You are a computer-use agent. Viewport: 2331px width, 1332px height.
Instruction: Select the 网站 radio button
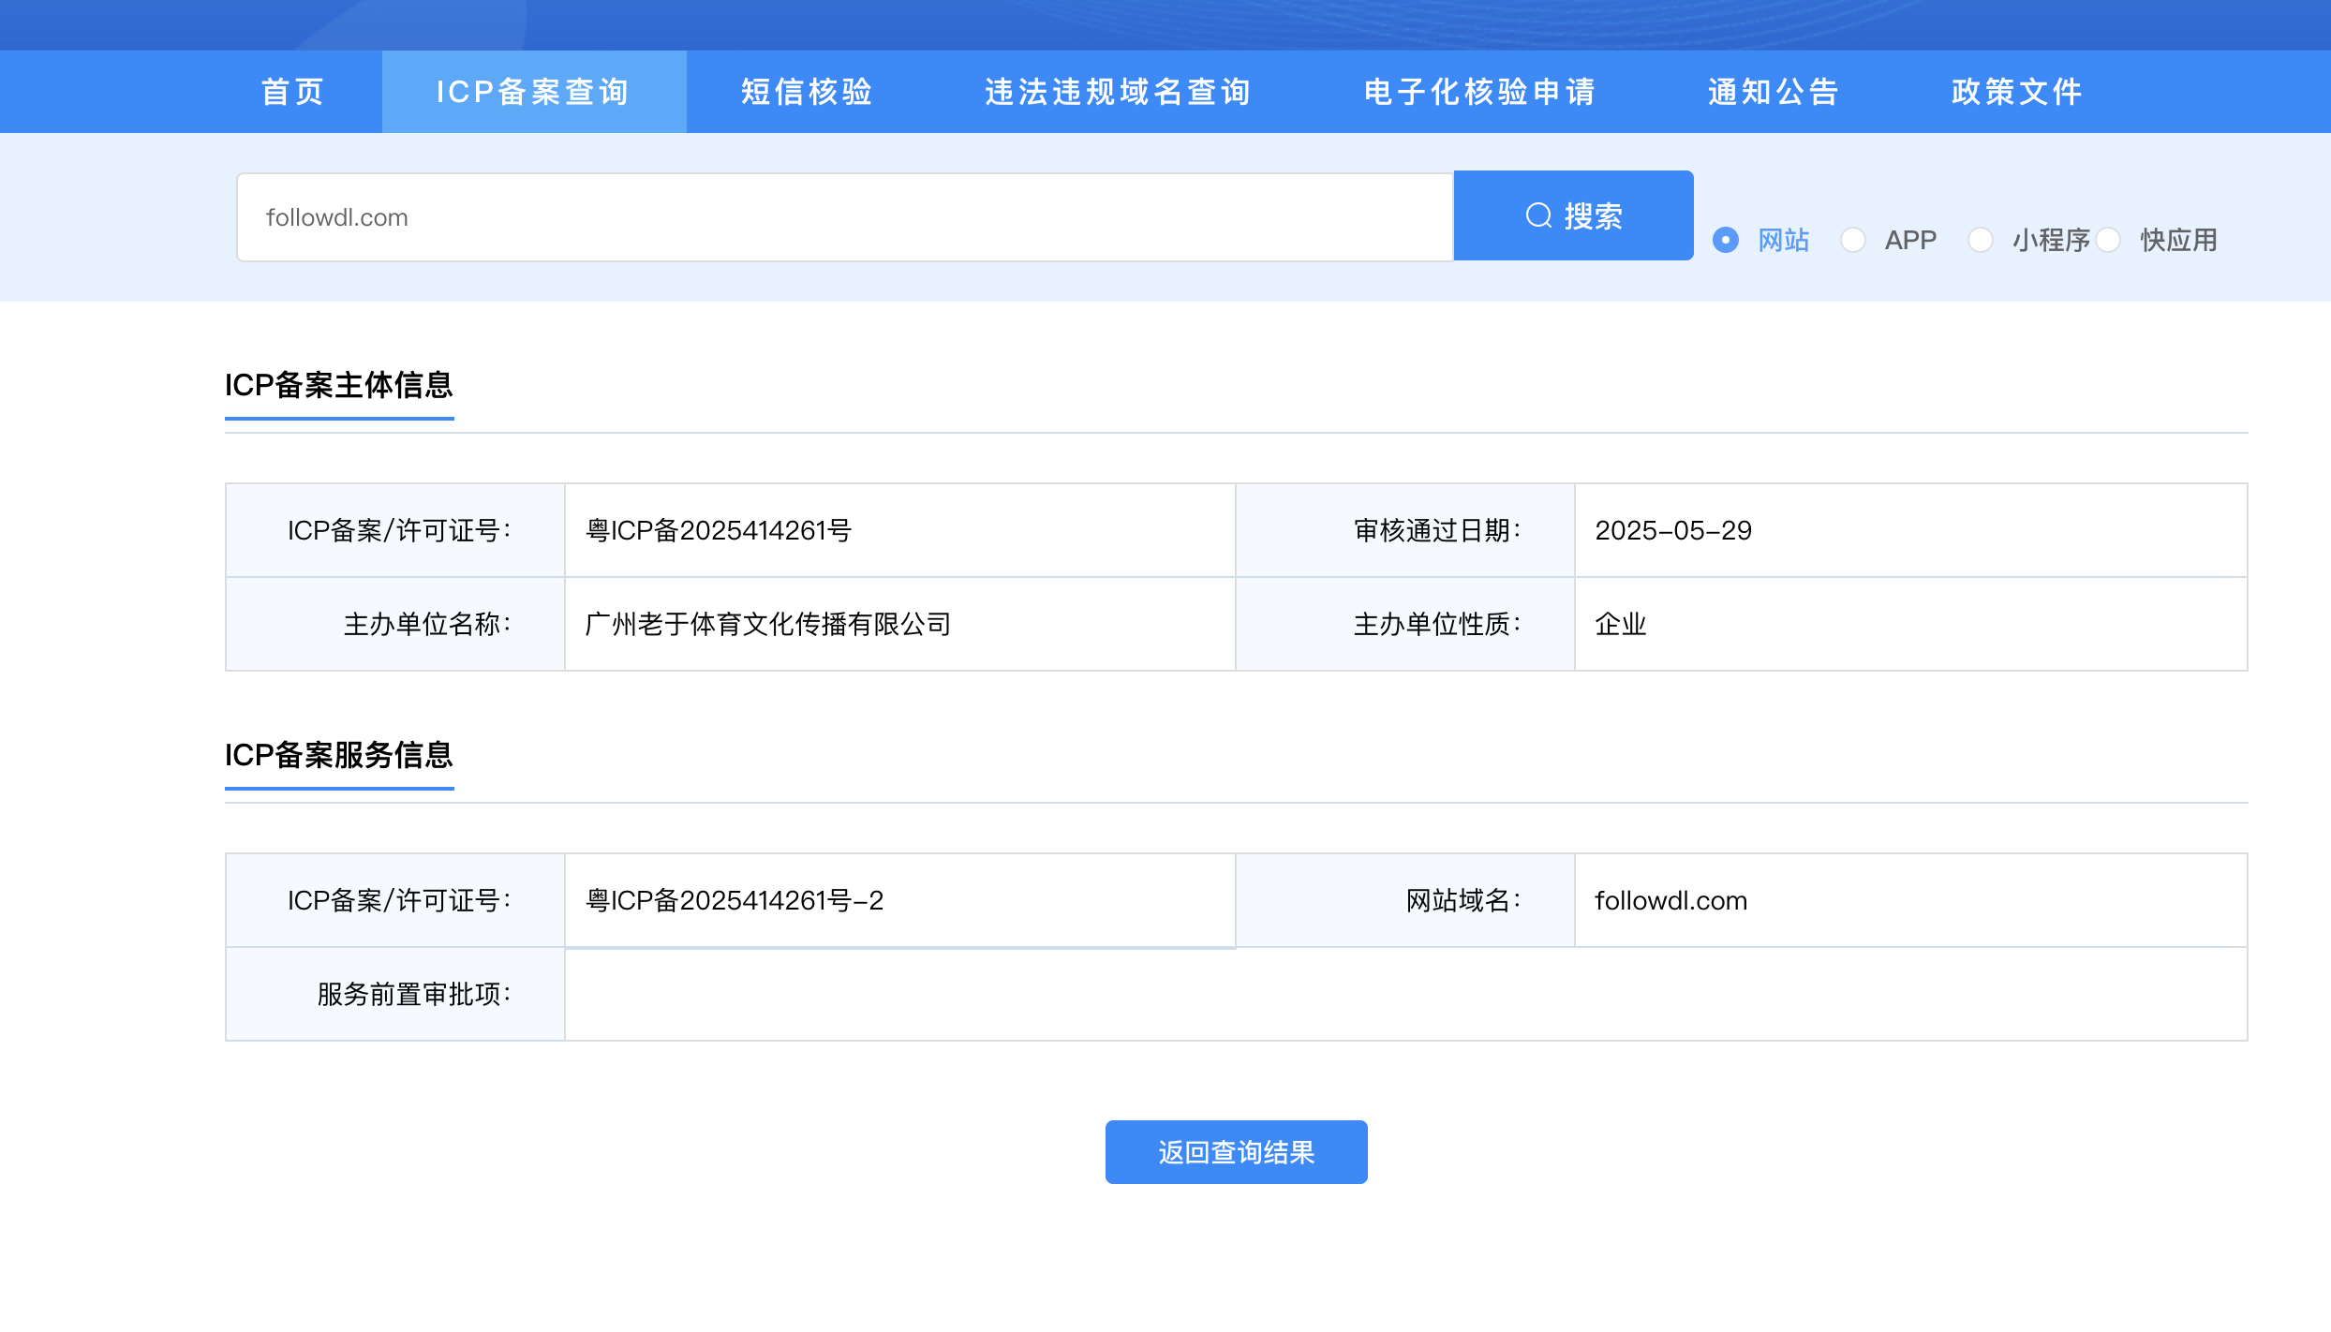pyautogui.click(x=1726, y=240)
